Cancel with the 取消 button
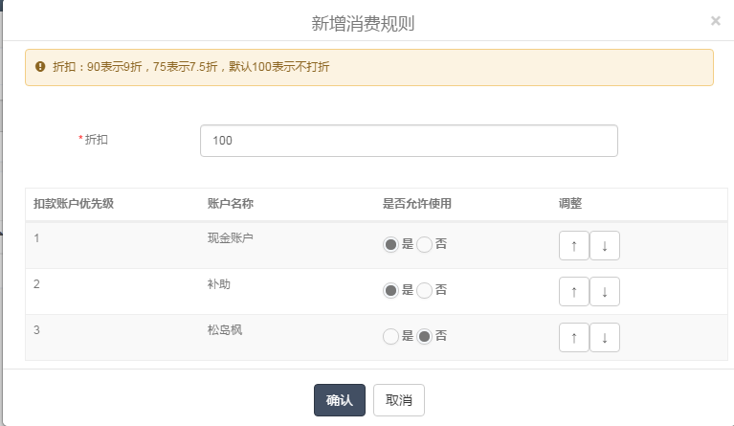 [398, 400]
